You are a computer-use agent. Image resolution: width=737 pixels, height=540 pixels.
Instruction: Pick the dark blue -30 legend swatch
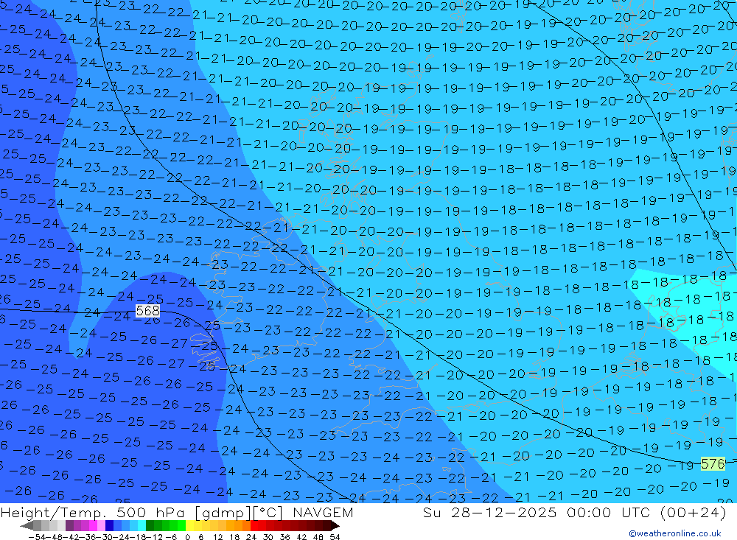coord(109,526)
